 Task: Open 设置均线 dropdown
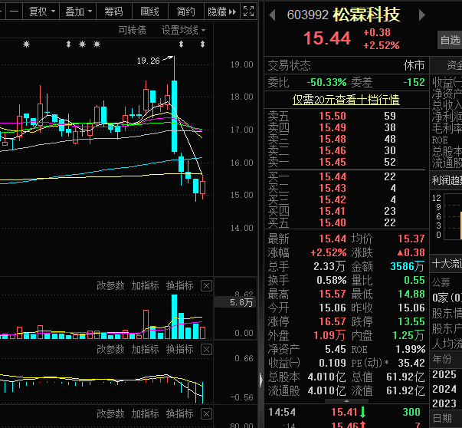point(183,30)
